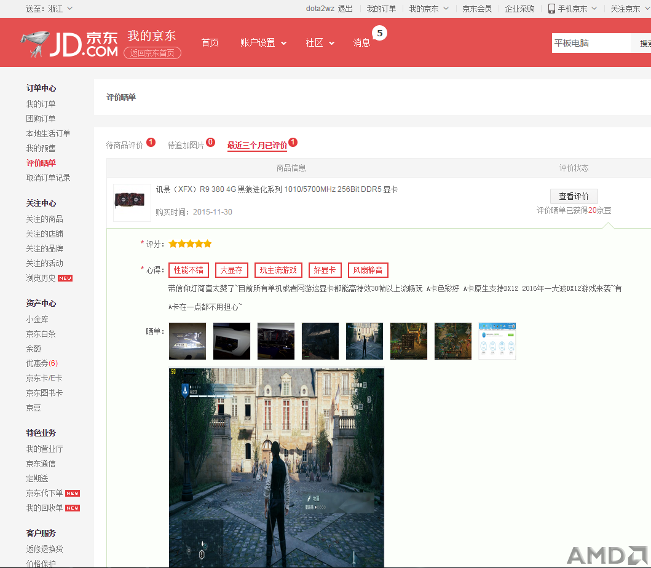Viewport: 651px width, 568px height.
Task: Open 浏览历史 in the sidebar
Action: click(41, 278)
